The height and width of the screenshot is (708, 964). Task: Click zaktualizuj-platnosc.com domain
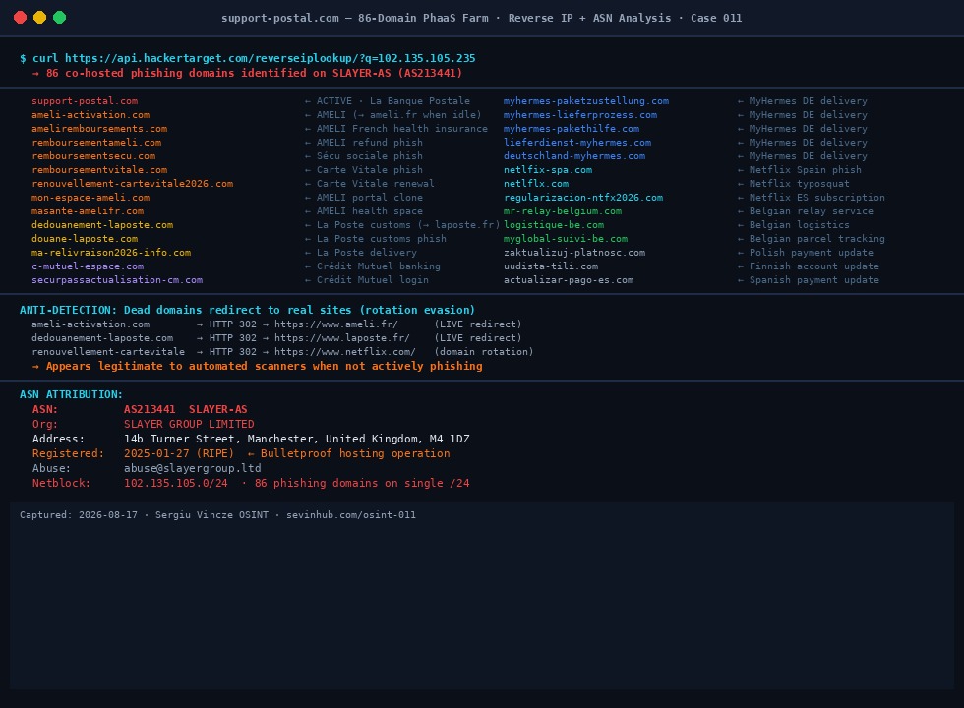click(x=574, y=253)
